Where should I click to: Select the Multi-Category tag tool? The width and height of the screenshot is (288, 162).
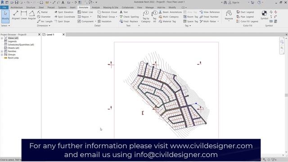coord(169,17)
